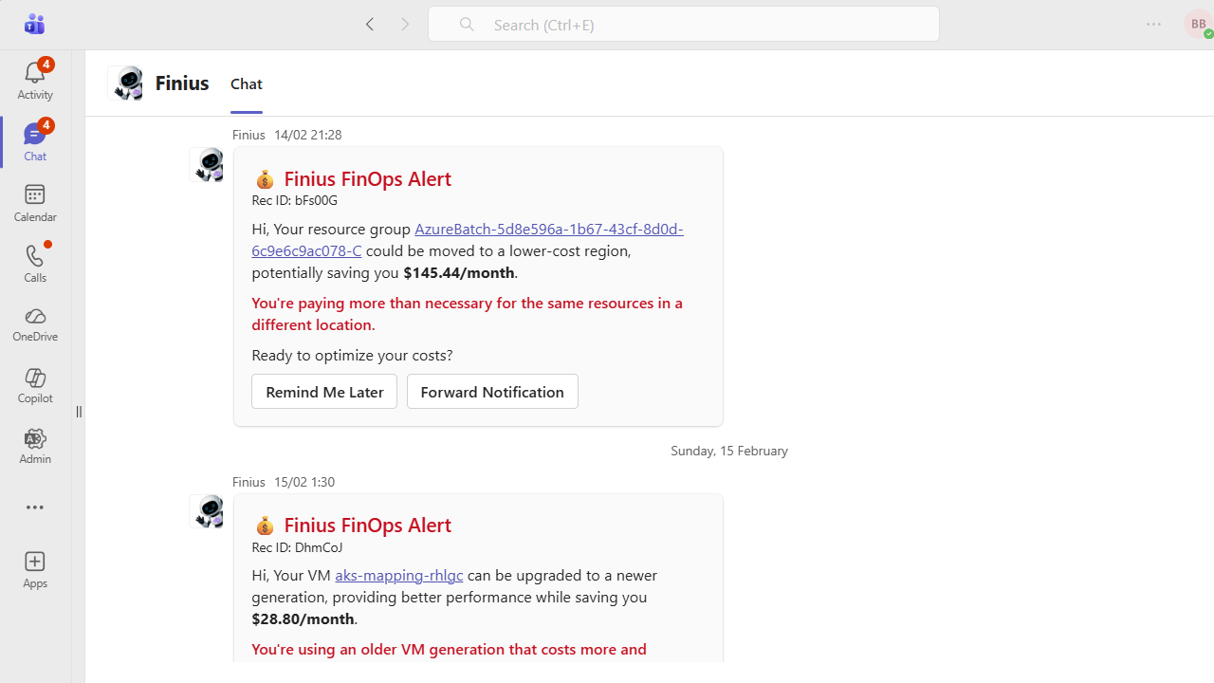This screenshot has width=1214, height=683.
Task: Click the sidebar collapse handle
Action: (x=79, y=412)
